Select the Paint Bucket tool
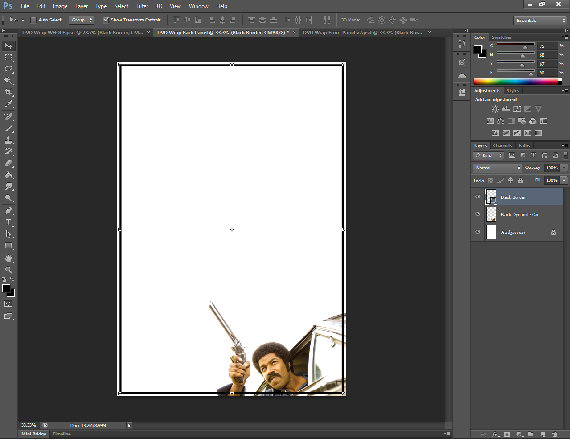 click(x=8, y=175)
